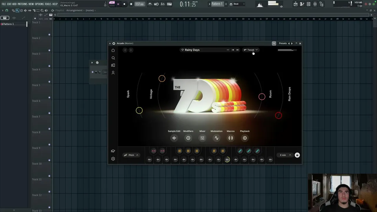
Task: Toggle the first pink arrow modifier key
Action: point(154,151)
